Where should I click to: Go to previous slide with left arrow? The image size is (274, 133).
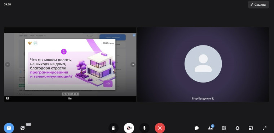pos(8,65)
